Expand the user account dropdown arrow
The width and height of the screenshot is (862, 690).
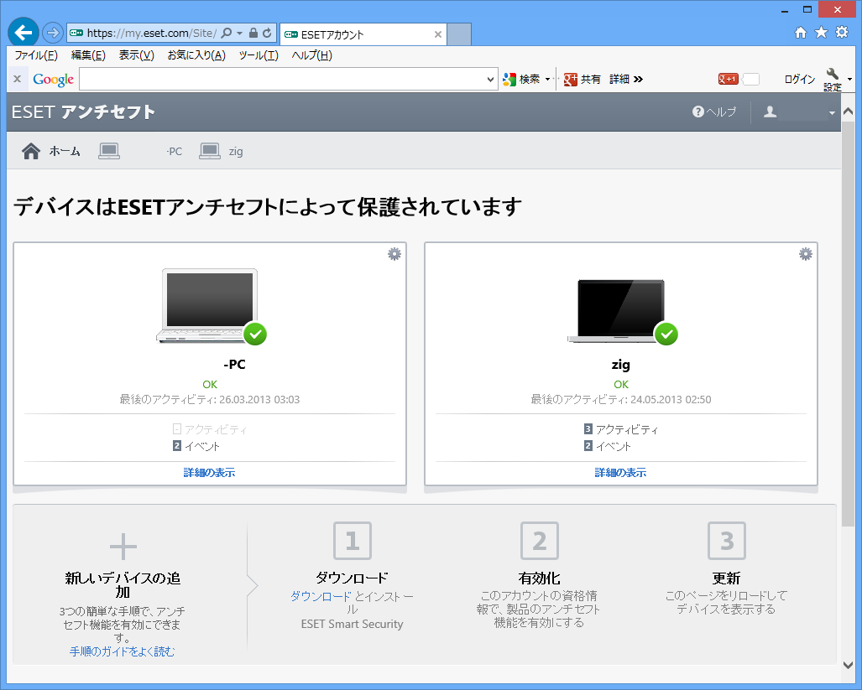tap(832, 113)
